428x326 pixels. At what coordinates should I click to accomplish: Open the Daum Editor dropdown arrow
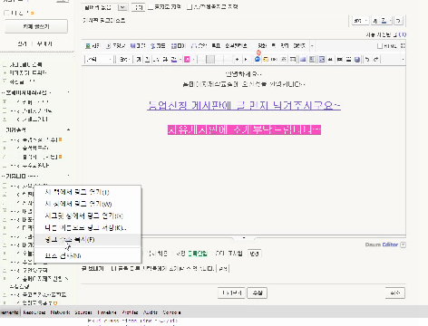coord(403,244)
